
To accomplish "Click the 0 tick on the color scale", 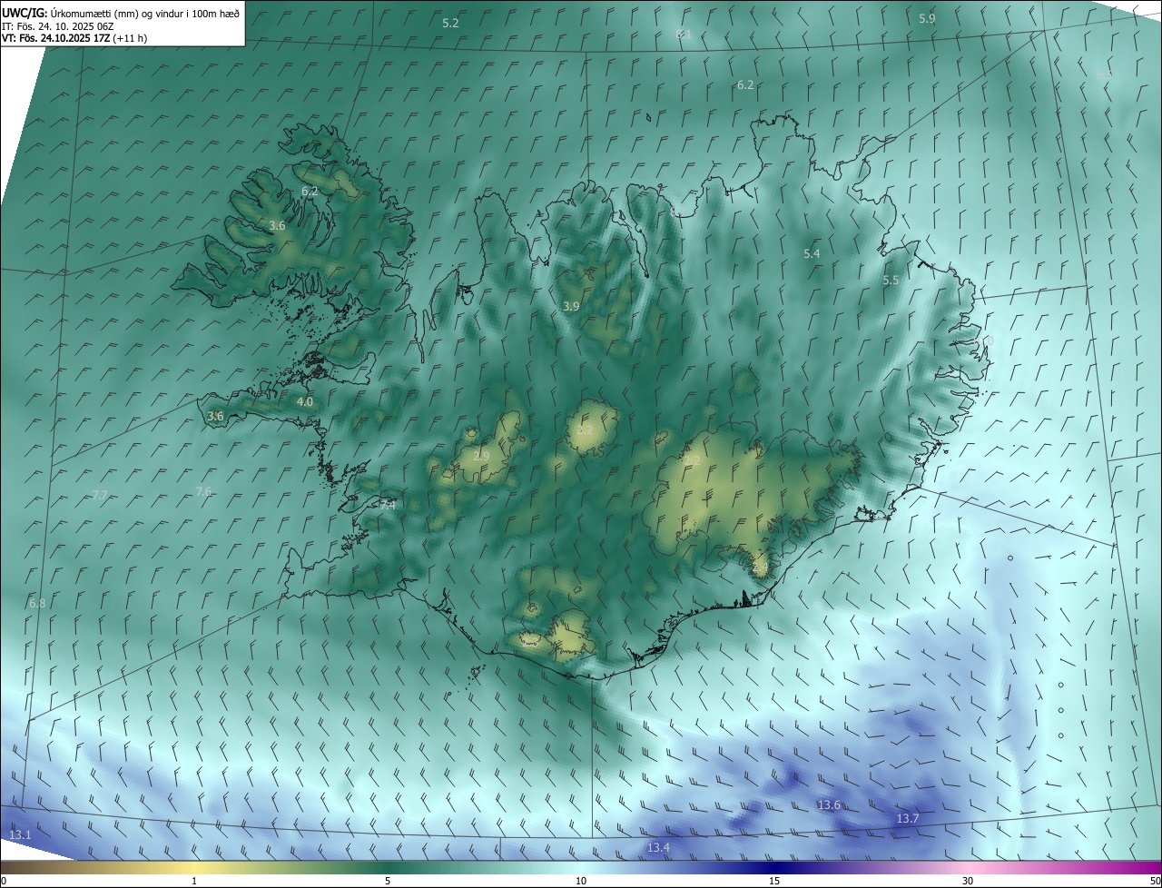I will click(3, 882).
